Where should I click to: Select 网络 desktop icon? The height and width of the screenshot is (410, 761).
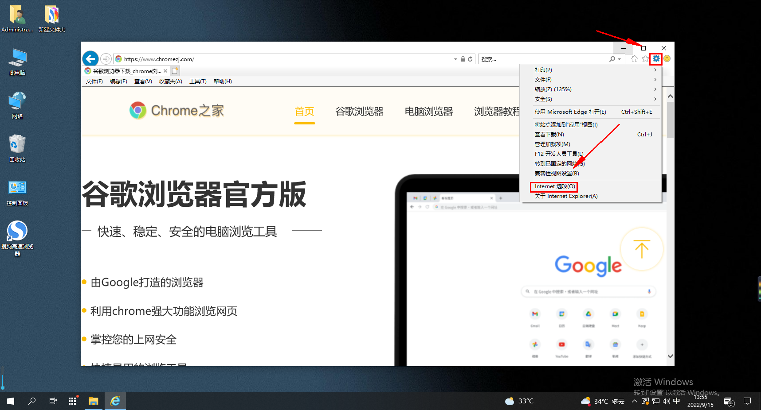17,105
